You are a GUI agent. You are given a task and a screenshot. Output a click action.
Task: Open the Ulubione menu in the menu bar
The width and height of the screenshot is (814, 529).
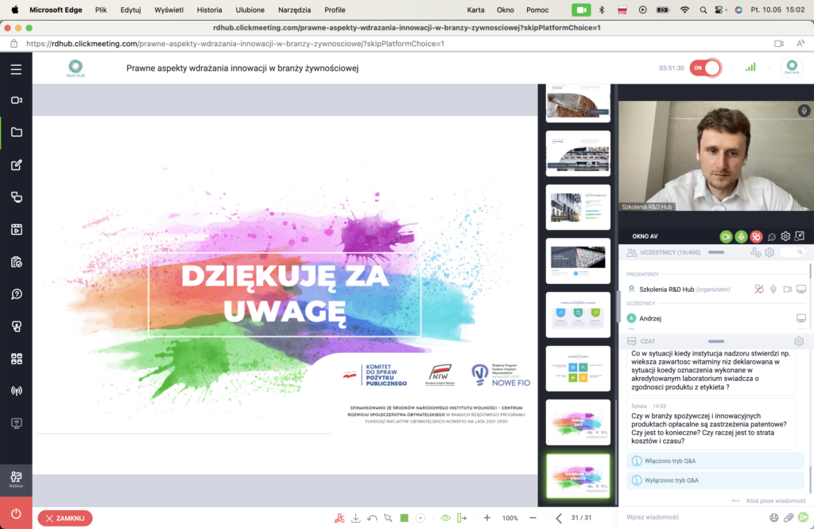[x=250, y=10]
